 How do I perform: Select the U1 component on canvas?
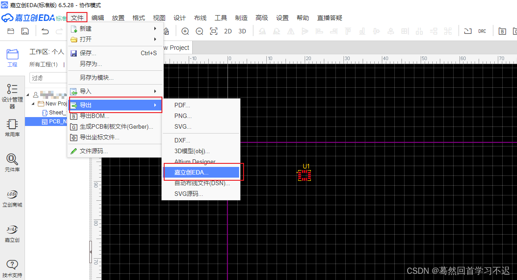click(304, 175)
